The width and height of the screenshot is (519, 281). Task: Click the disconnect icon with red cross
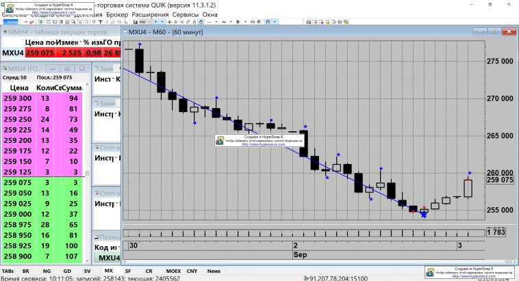(31, 22)
